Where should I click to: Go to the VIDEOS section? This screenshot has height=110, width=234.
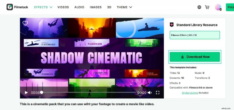[63, 7]
